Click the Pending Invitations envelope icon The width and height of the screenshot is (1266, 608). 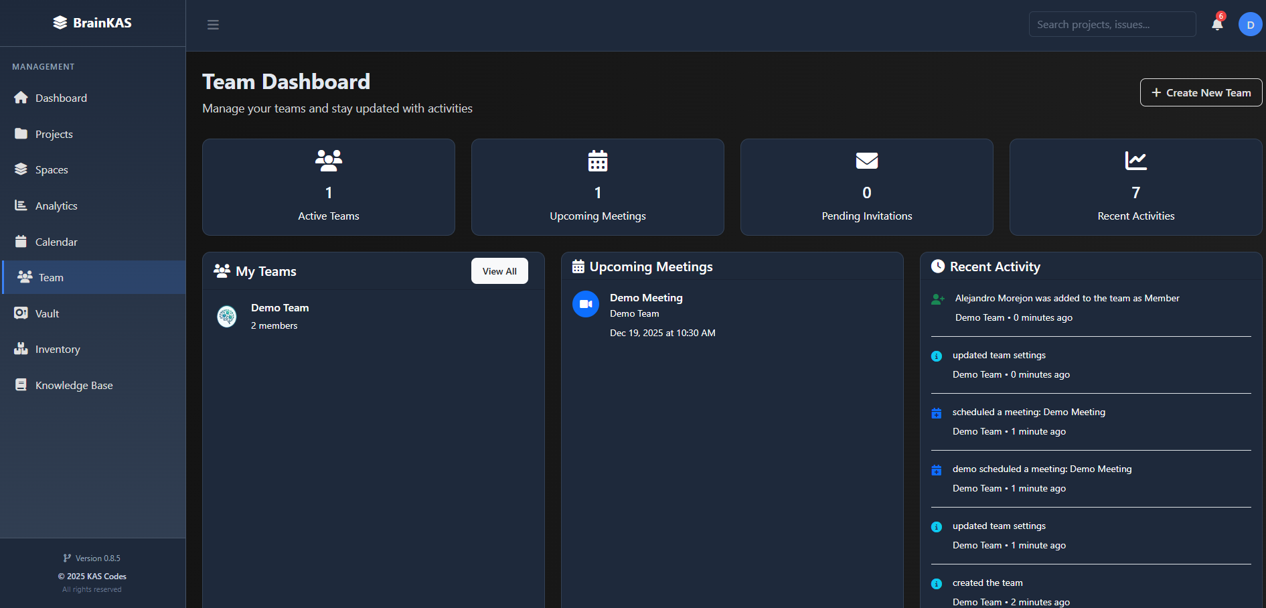coord(866,161)
